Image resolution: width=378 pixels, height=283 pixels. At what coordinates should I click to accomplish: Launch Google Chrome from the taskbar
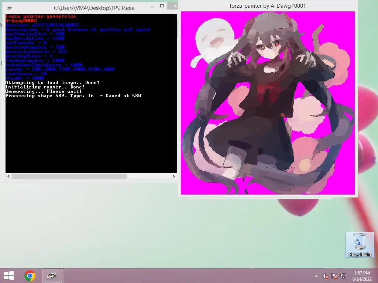pos(30,276)
